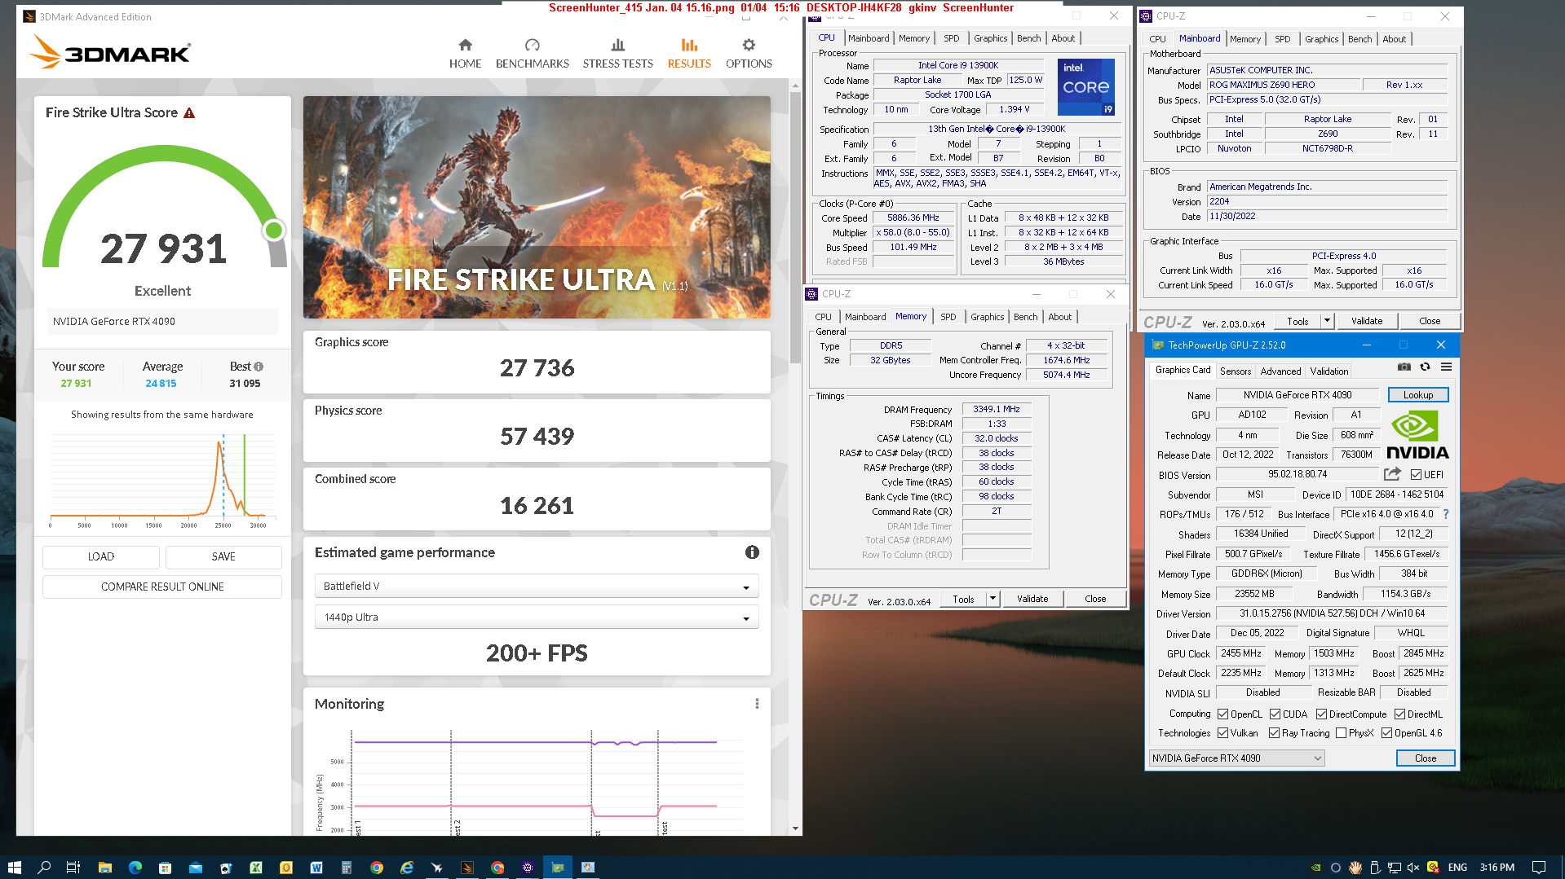Image resolution: width=1565 pixels, height=879 pixels.
Task: Open the Validation tab in GPU-Z
Action: (x=1329, y=371)
